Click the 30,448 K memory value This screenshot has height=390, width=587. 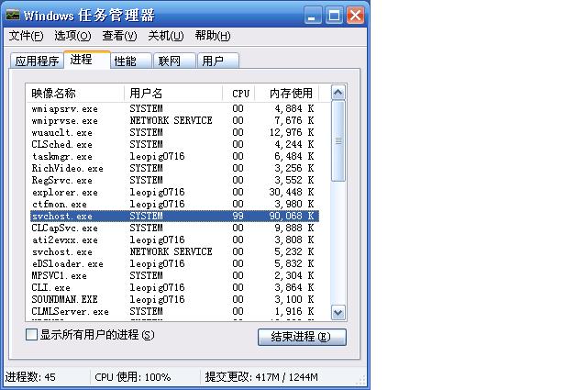point(292,192)
